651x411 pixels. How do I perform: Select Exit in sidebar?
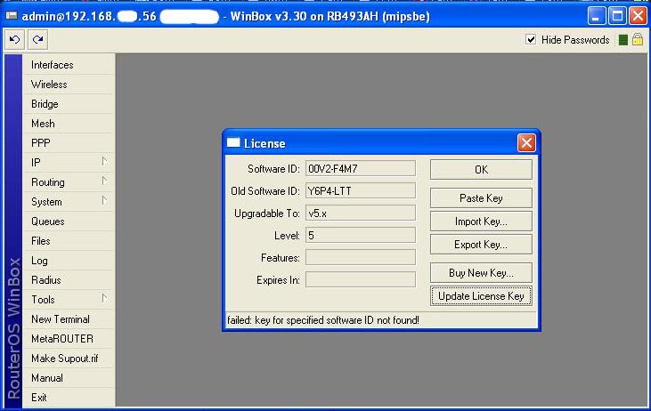[69, 398]
